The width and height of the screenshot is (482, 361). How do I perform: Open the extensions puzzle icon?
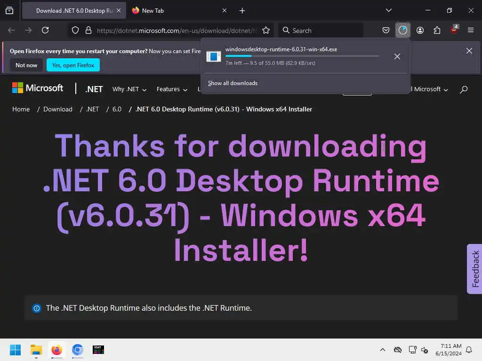point(437,30)
